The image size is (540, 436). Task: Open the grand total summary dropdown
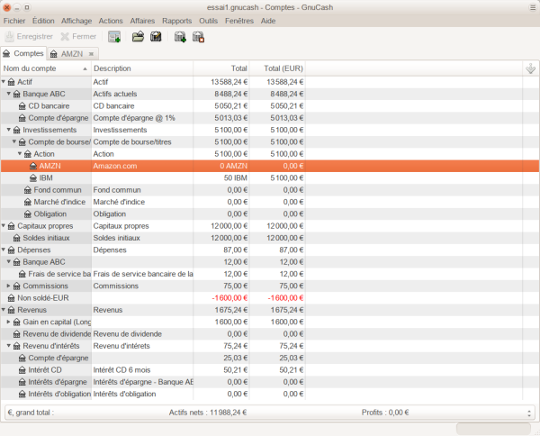(531, 413)
